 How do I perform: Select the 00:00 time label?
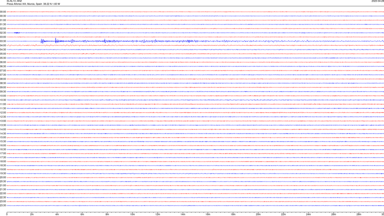pos(3,12)
